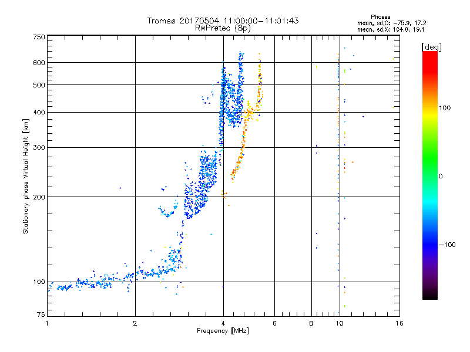Click the y-axis tick label '600'
Image resolution: width=470 pixels, height=352 pixels.
(39, 63)
